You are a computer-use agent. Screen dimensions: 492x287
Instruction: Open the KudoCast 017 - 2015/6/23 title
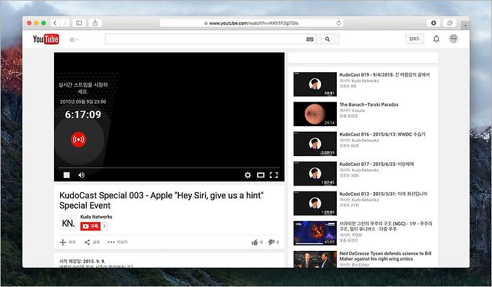(377, 164)
